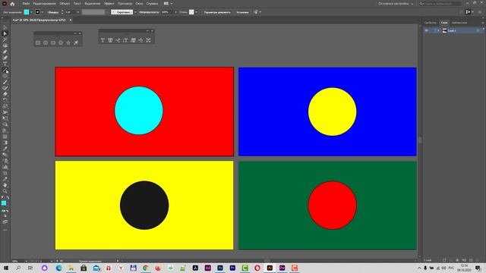Open Arrange Documents dropdown in menu bar

pos(168,4)
